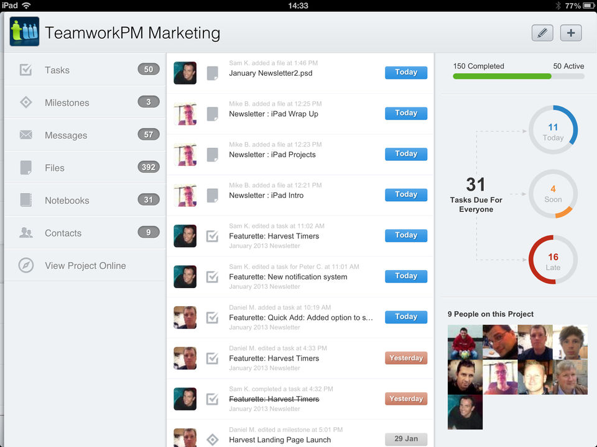Tap checkbox icon for New notification system task
The width and height of the screenshot is (597, 447).
213,276
